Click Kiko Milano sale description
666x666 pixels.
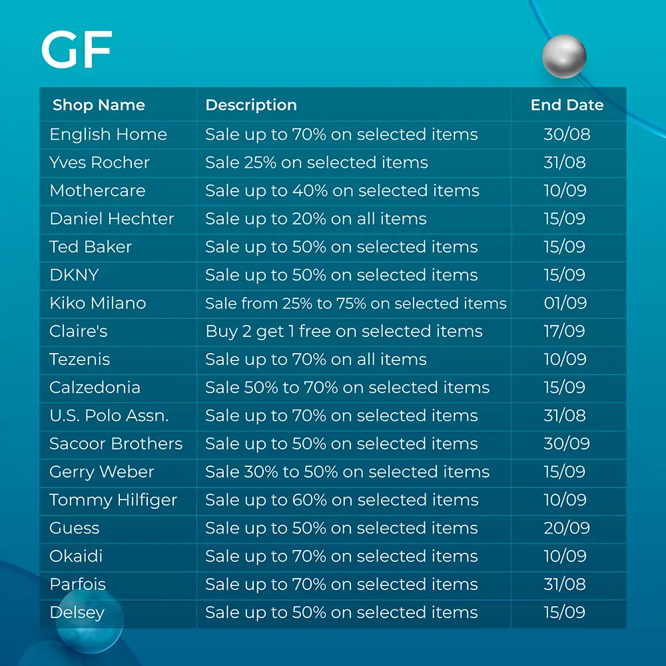[x=356, y=303]
